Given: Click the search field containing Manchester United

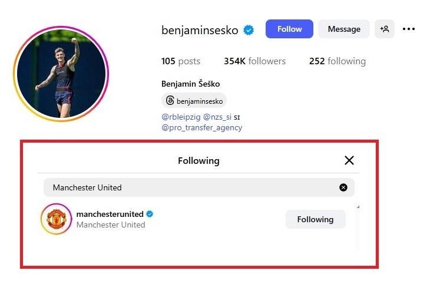Looking at the screenshot, I should pyautogui.click(x=188, y=187).
